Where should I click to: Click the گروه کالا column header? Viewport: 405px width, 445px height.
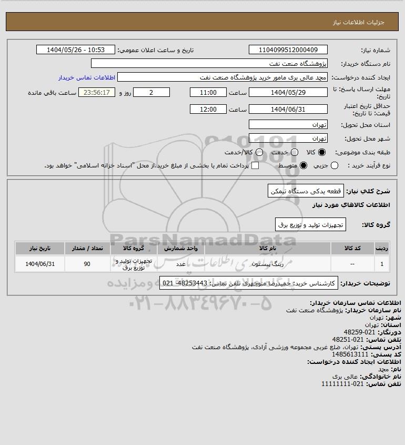[134, 249]
